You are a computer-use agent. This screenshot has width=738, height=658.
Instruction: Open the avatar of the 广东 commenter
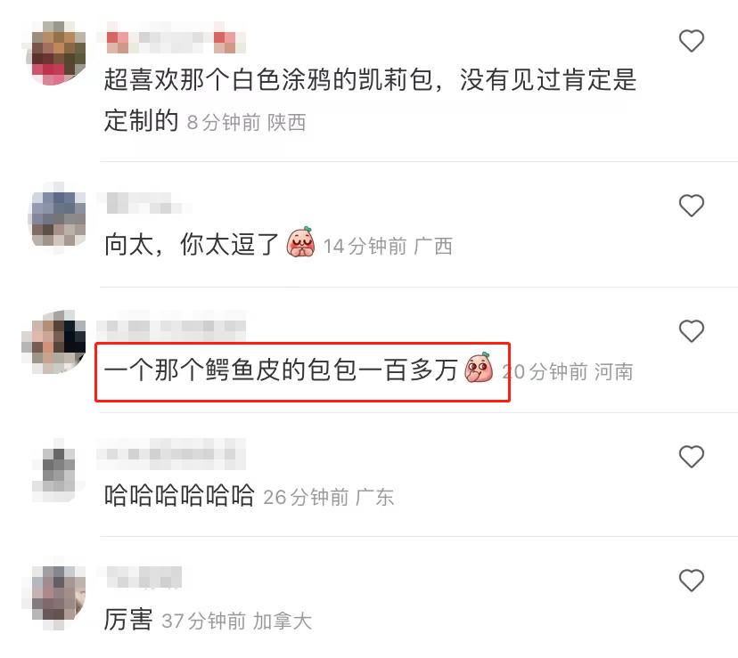point(57,469)
